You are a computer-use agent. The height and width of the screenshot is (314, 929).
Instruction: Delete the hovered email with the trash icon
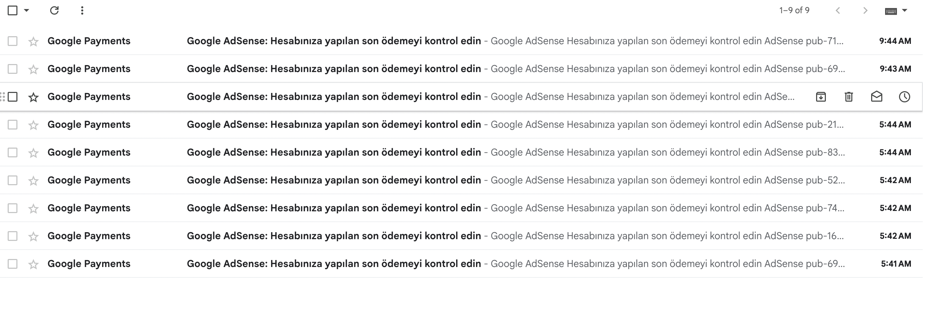coord(849,96)
